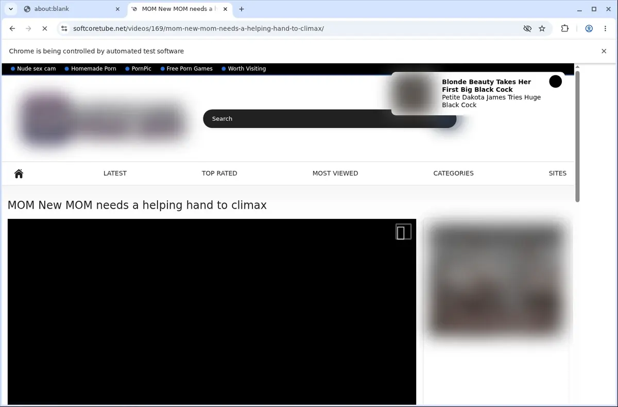
Task: Focus the softcoretube.net address bar
Action: [x=294, y=28]
